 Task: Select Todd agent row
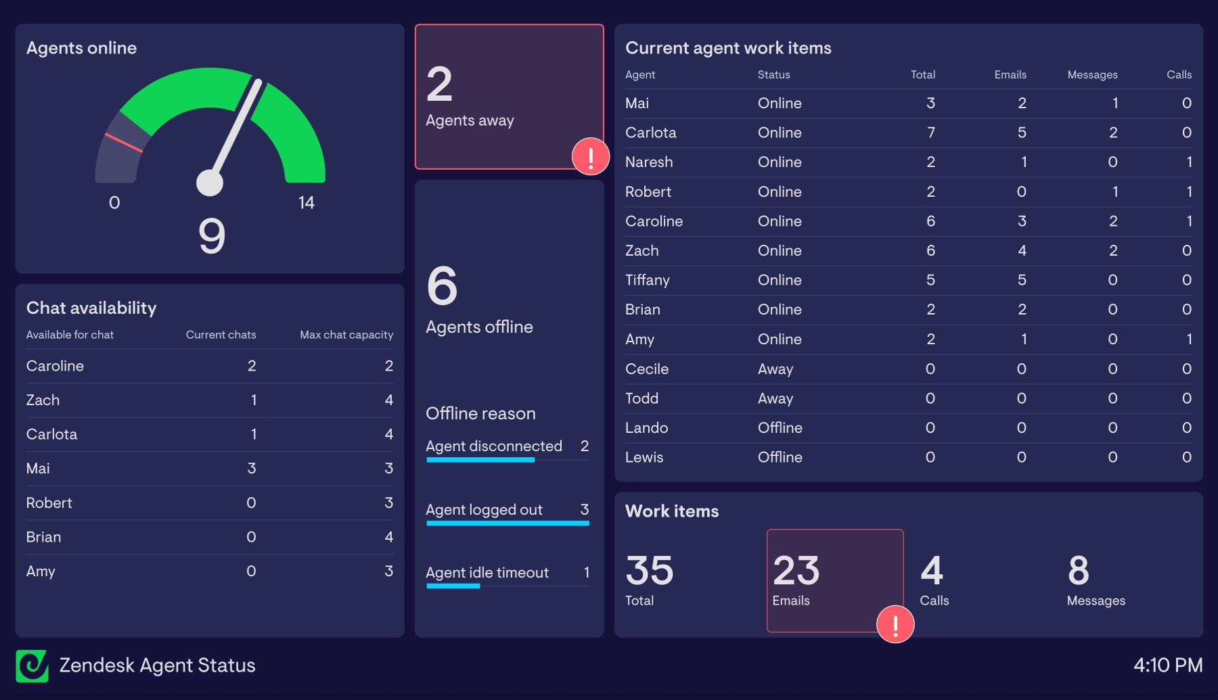pyautogui.click(x=908, y=398)
